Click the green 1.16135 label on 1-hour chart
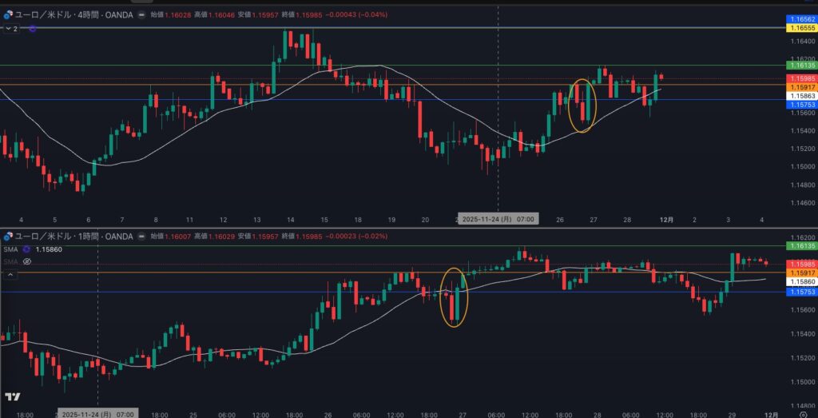Viewport: 818px width, 418px height. (x=801, y=245)
